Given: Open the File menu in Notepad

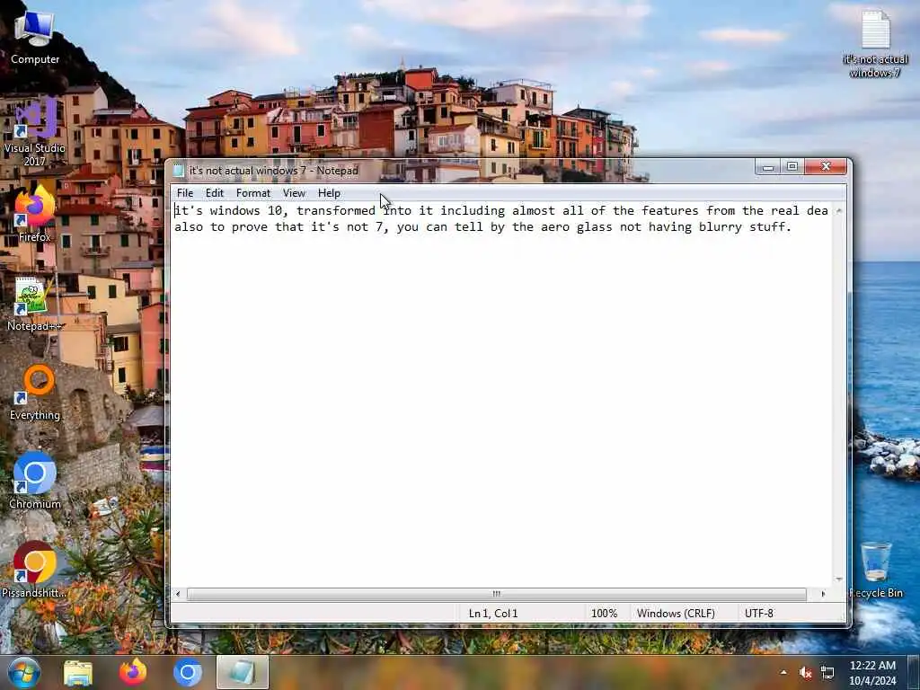Looking at the screenshot, I should (185, 193).
